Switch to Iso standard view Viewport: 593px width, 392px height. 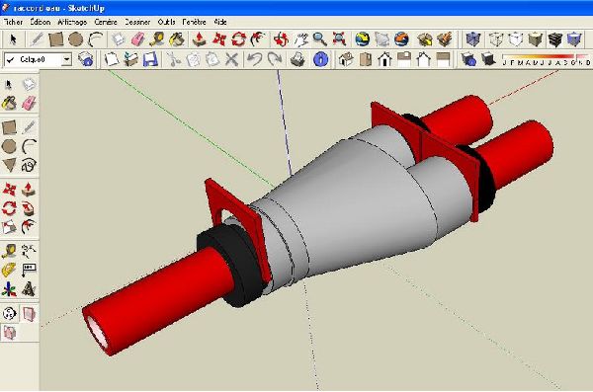346,59
